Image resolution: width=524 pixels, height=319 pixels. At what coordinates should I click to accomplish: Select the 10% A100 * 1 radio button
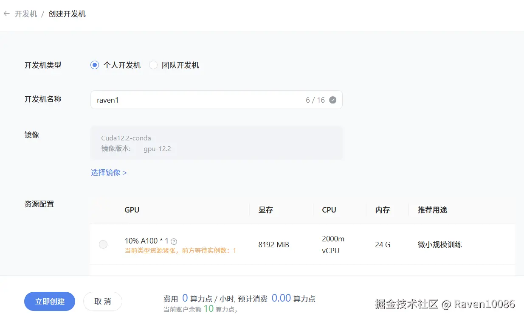pos(103,244)
